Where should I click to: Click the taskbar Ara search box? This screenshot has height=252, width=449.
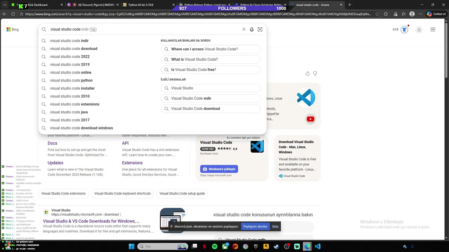tap(162, 246)
